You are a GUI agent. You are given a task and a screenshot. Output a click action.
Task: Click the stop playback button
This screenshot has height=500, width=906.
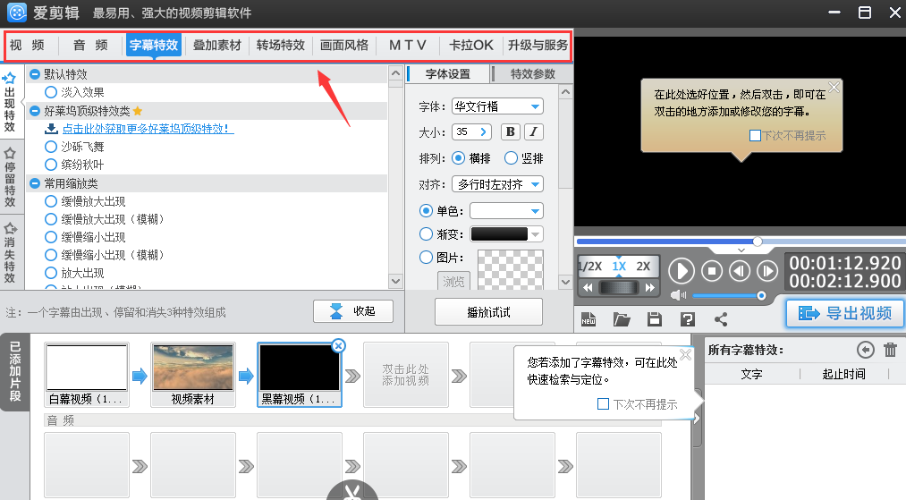[x=711, y=270]
